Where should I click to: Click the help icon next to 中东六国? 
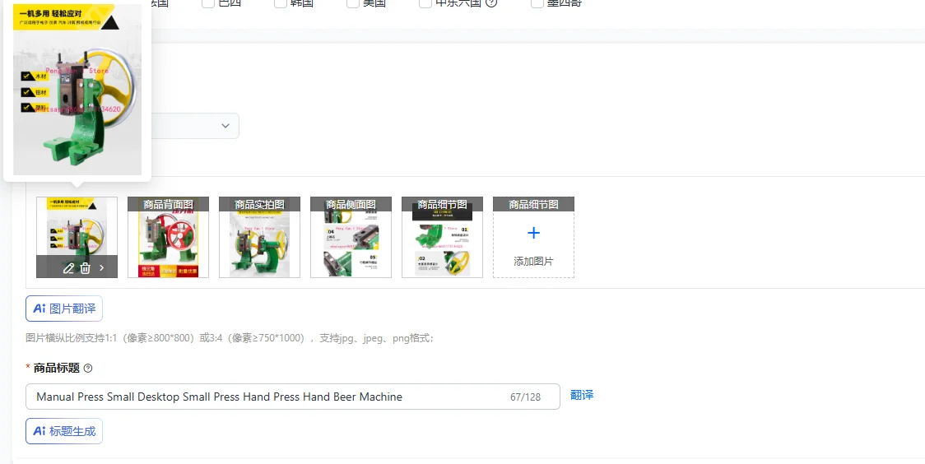491,2
